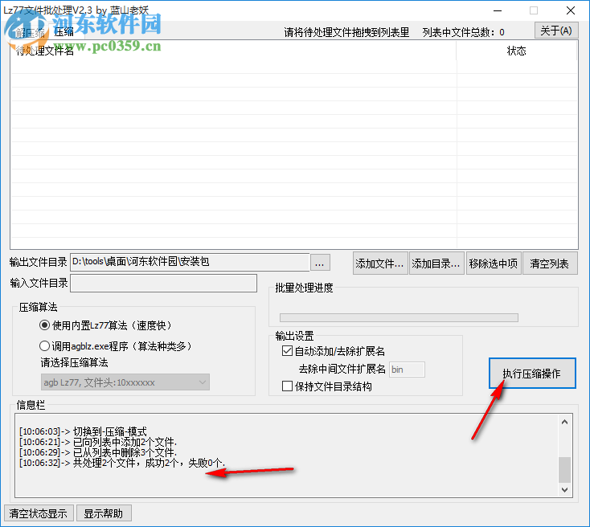Image resolution: width=590 pixels, height=527 pixels.
Task: Click the 移除选中项 button
Action: 494,263
